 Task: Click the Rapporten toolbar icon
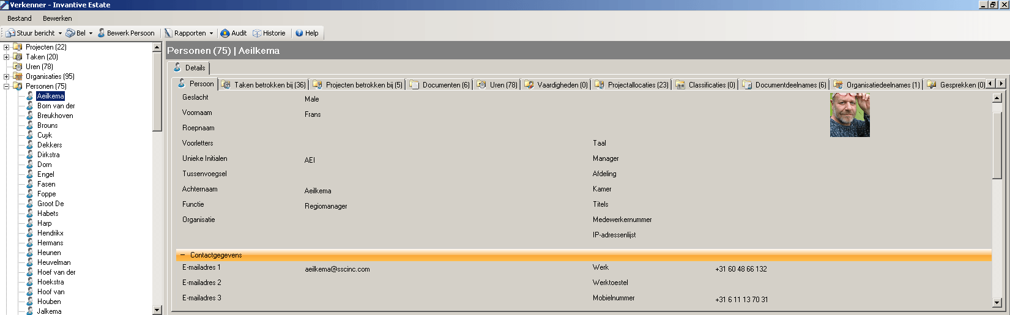pos(168,33)
